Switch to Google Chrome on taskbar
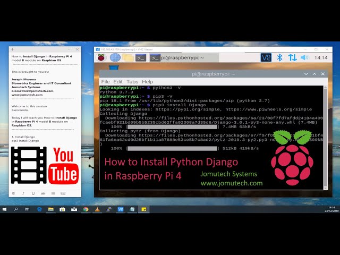 coord(86,209)
